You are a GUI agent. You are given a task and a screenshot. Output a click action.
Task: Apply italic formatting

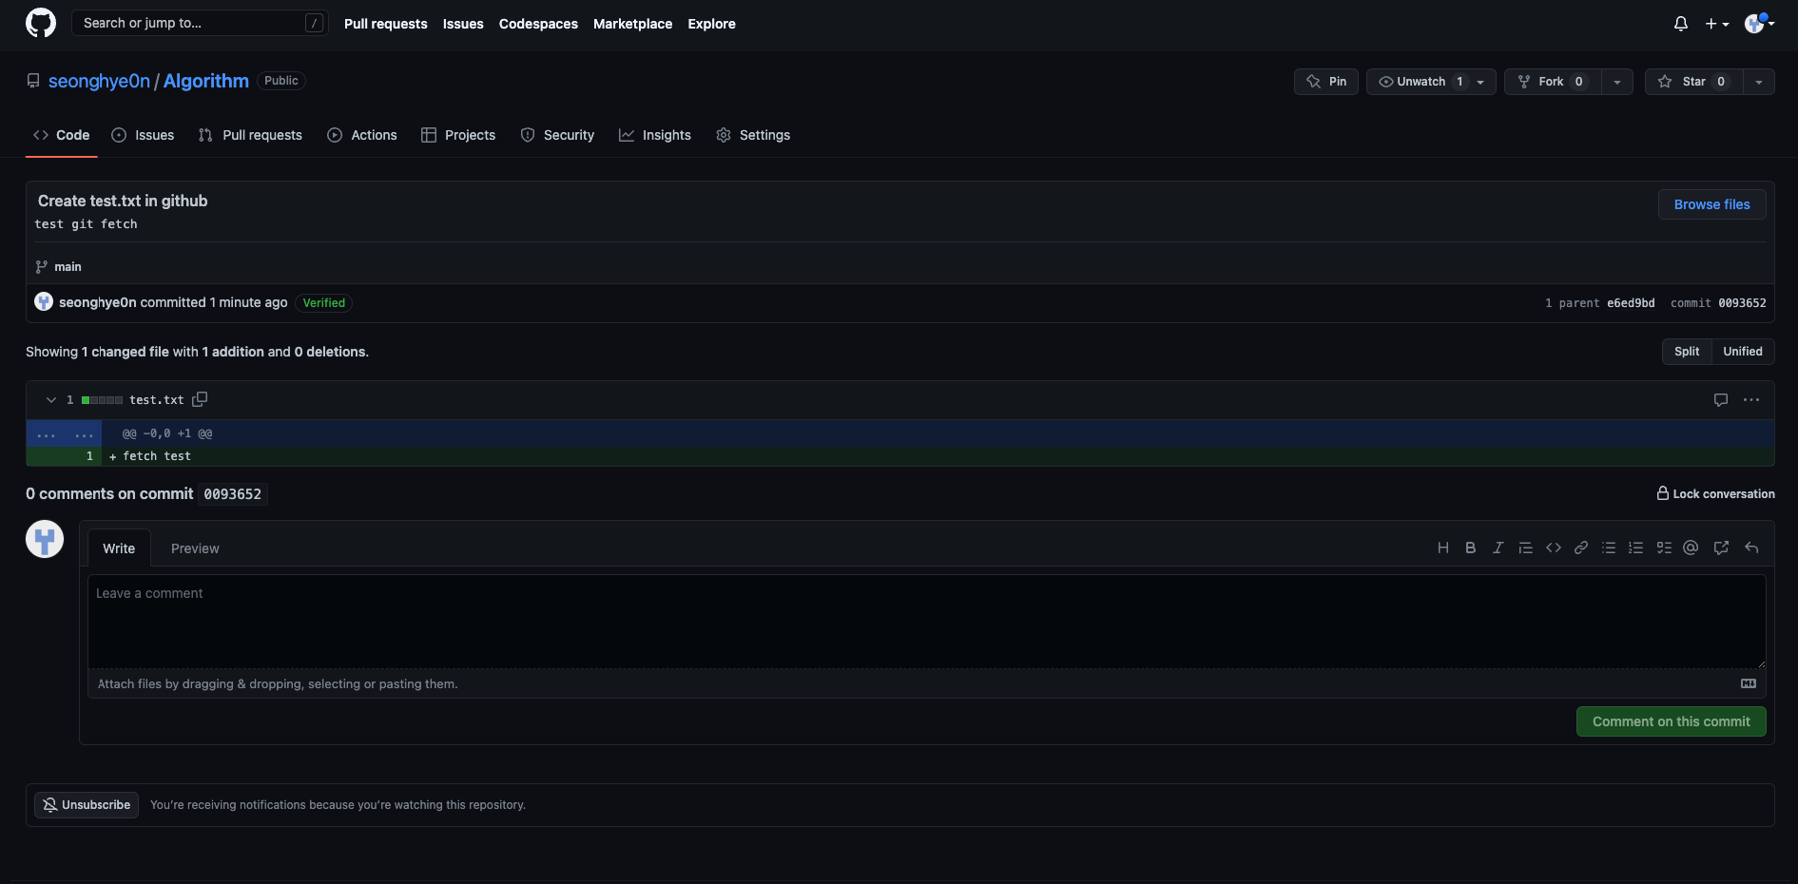[1498, 548]
